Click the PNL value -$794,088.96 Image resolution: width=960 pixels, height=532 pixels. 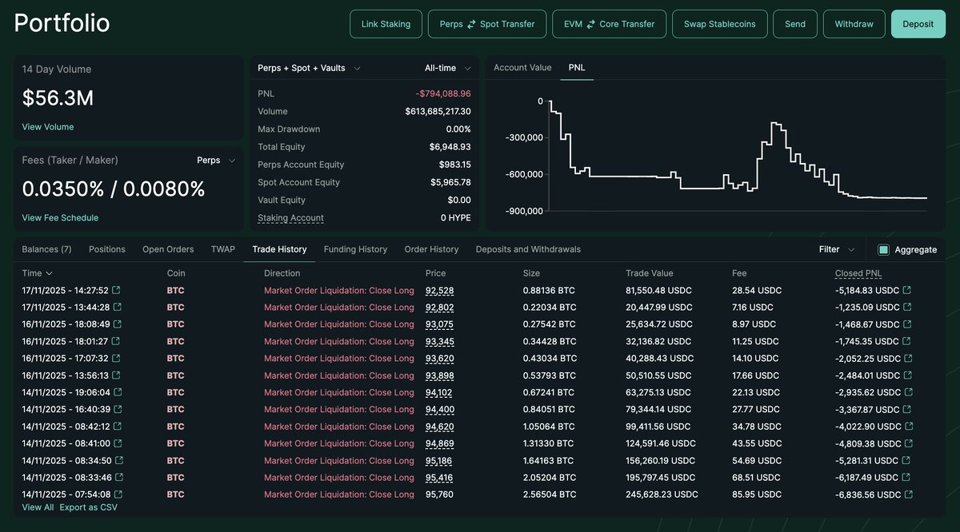coord(443,93)
